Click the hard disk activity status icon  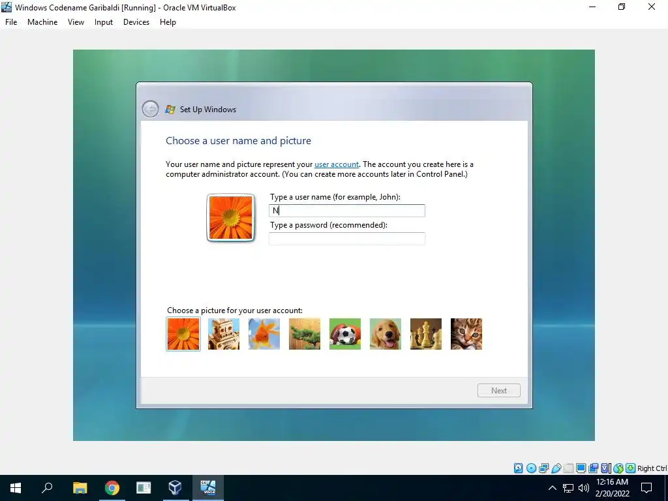[518, 468]
